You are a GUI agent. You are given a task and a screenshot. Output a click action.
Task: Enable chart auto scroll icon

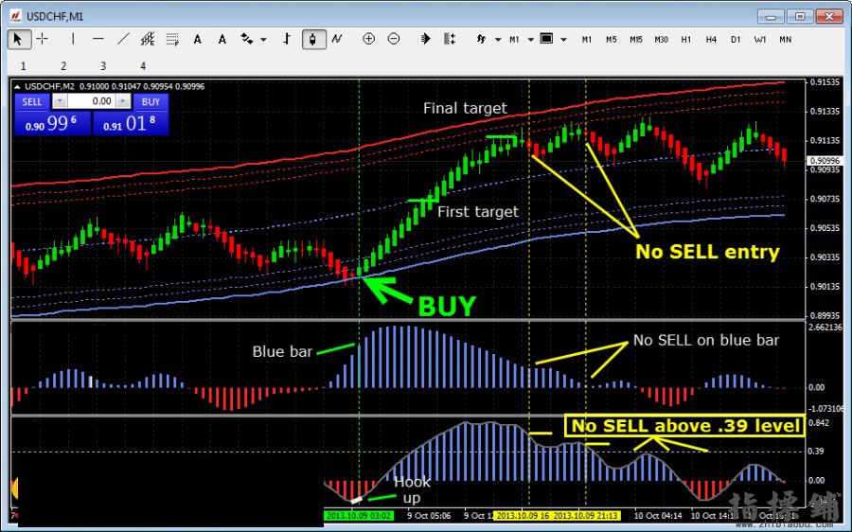[425, 39]
